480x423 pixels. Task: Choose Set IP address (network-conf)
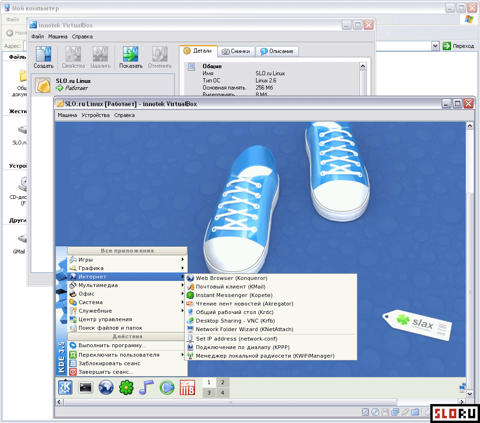click(x=271, y=339)
